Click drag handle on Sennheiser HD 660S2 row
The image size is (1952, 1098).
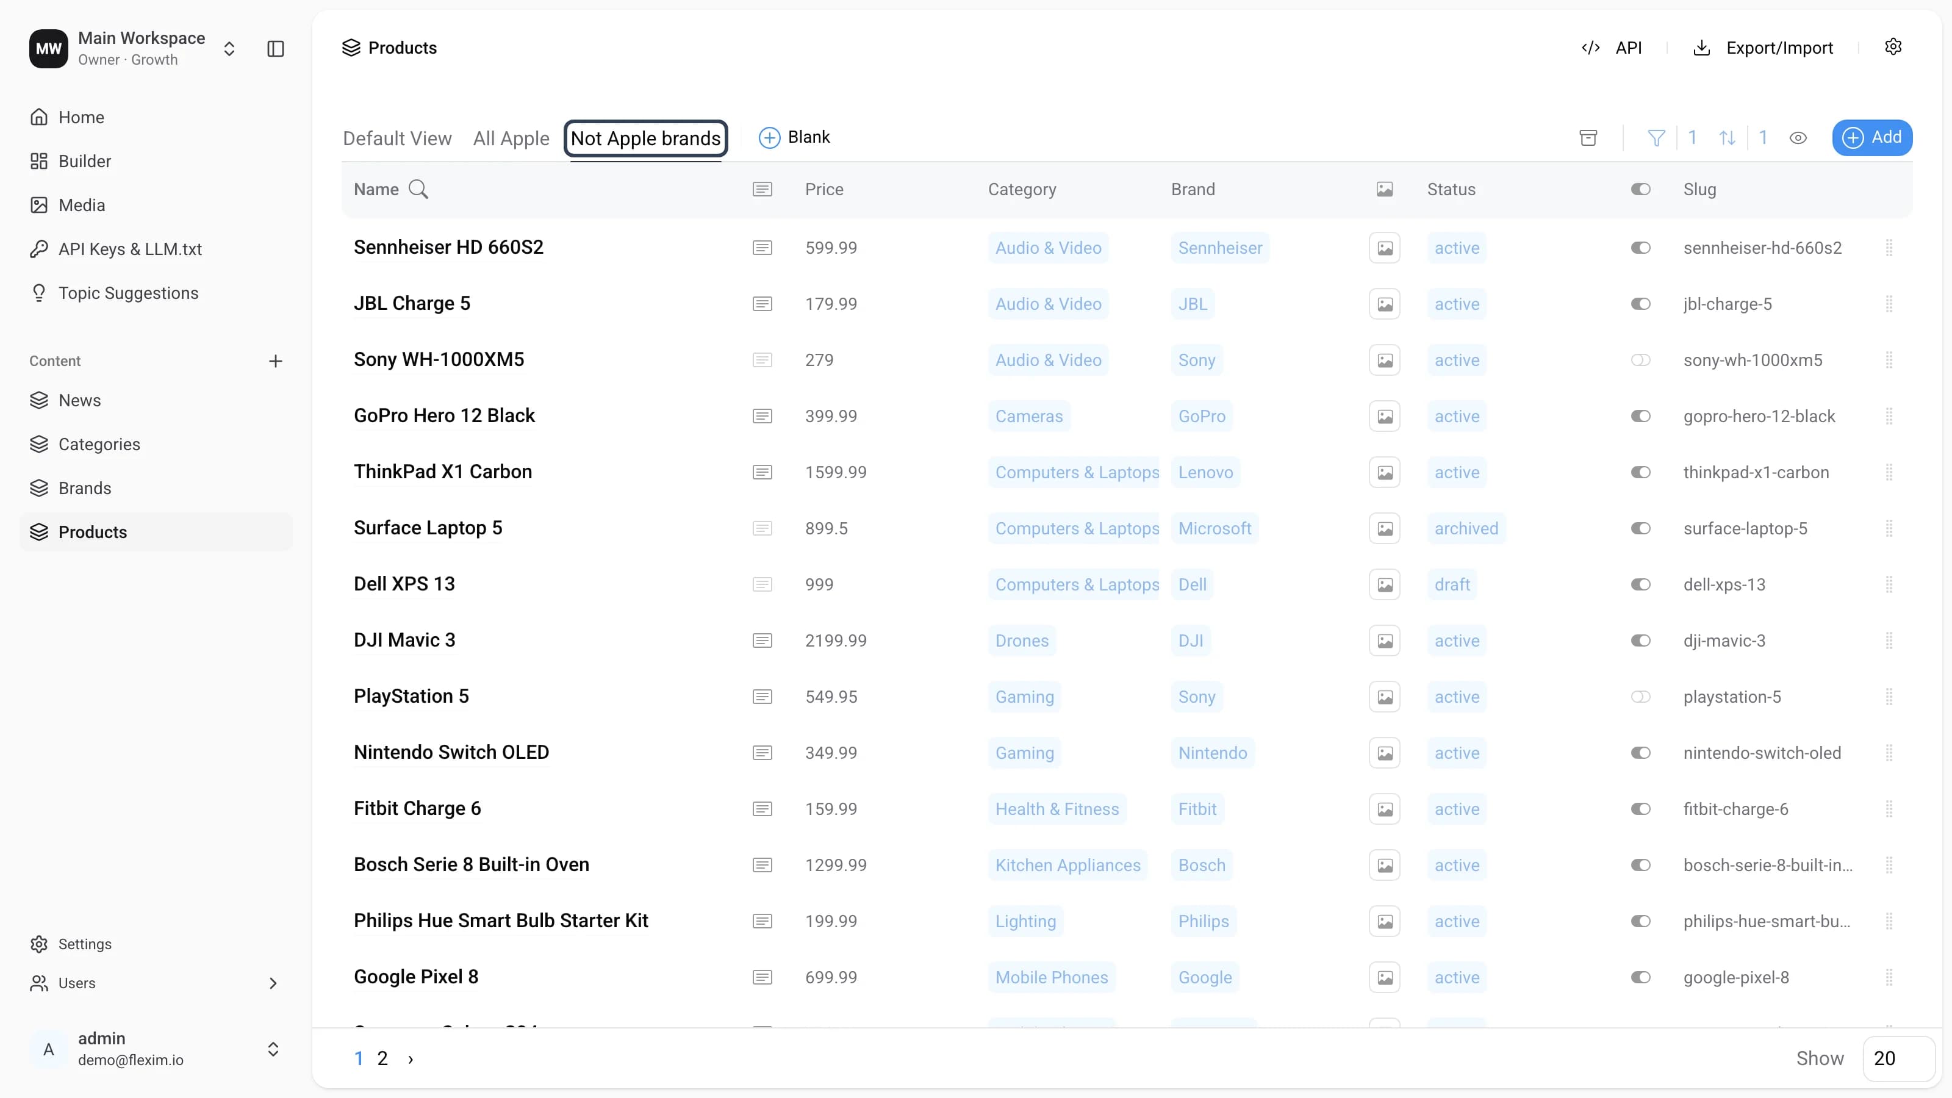pos(1889,248)
